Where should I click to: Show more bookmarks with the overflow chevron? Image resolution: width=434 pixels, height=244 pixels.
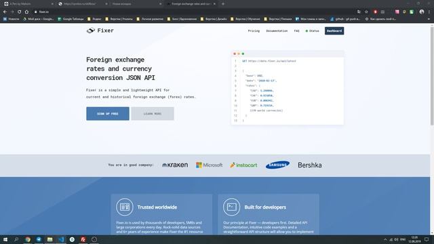[x=429, y=19]
